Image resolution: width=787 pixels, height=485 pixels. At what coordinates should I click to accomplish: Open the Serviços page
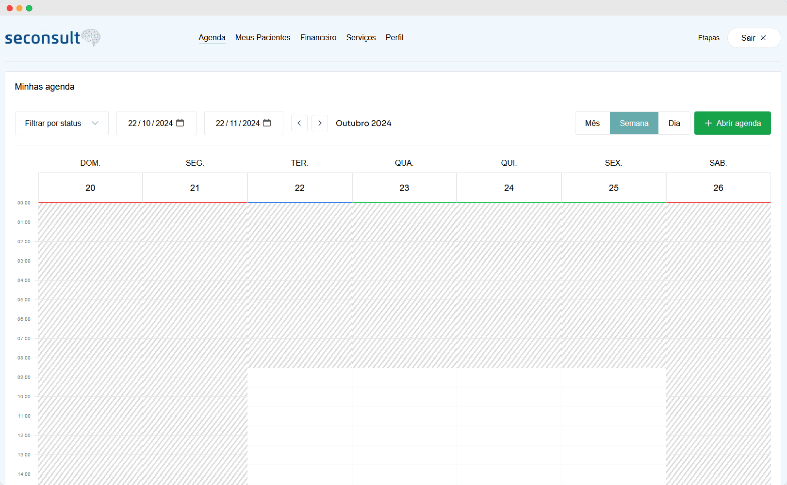point(361,37)
